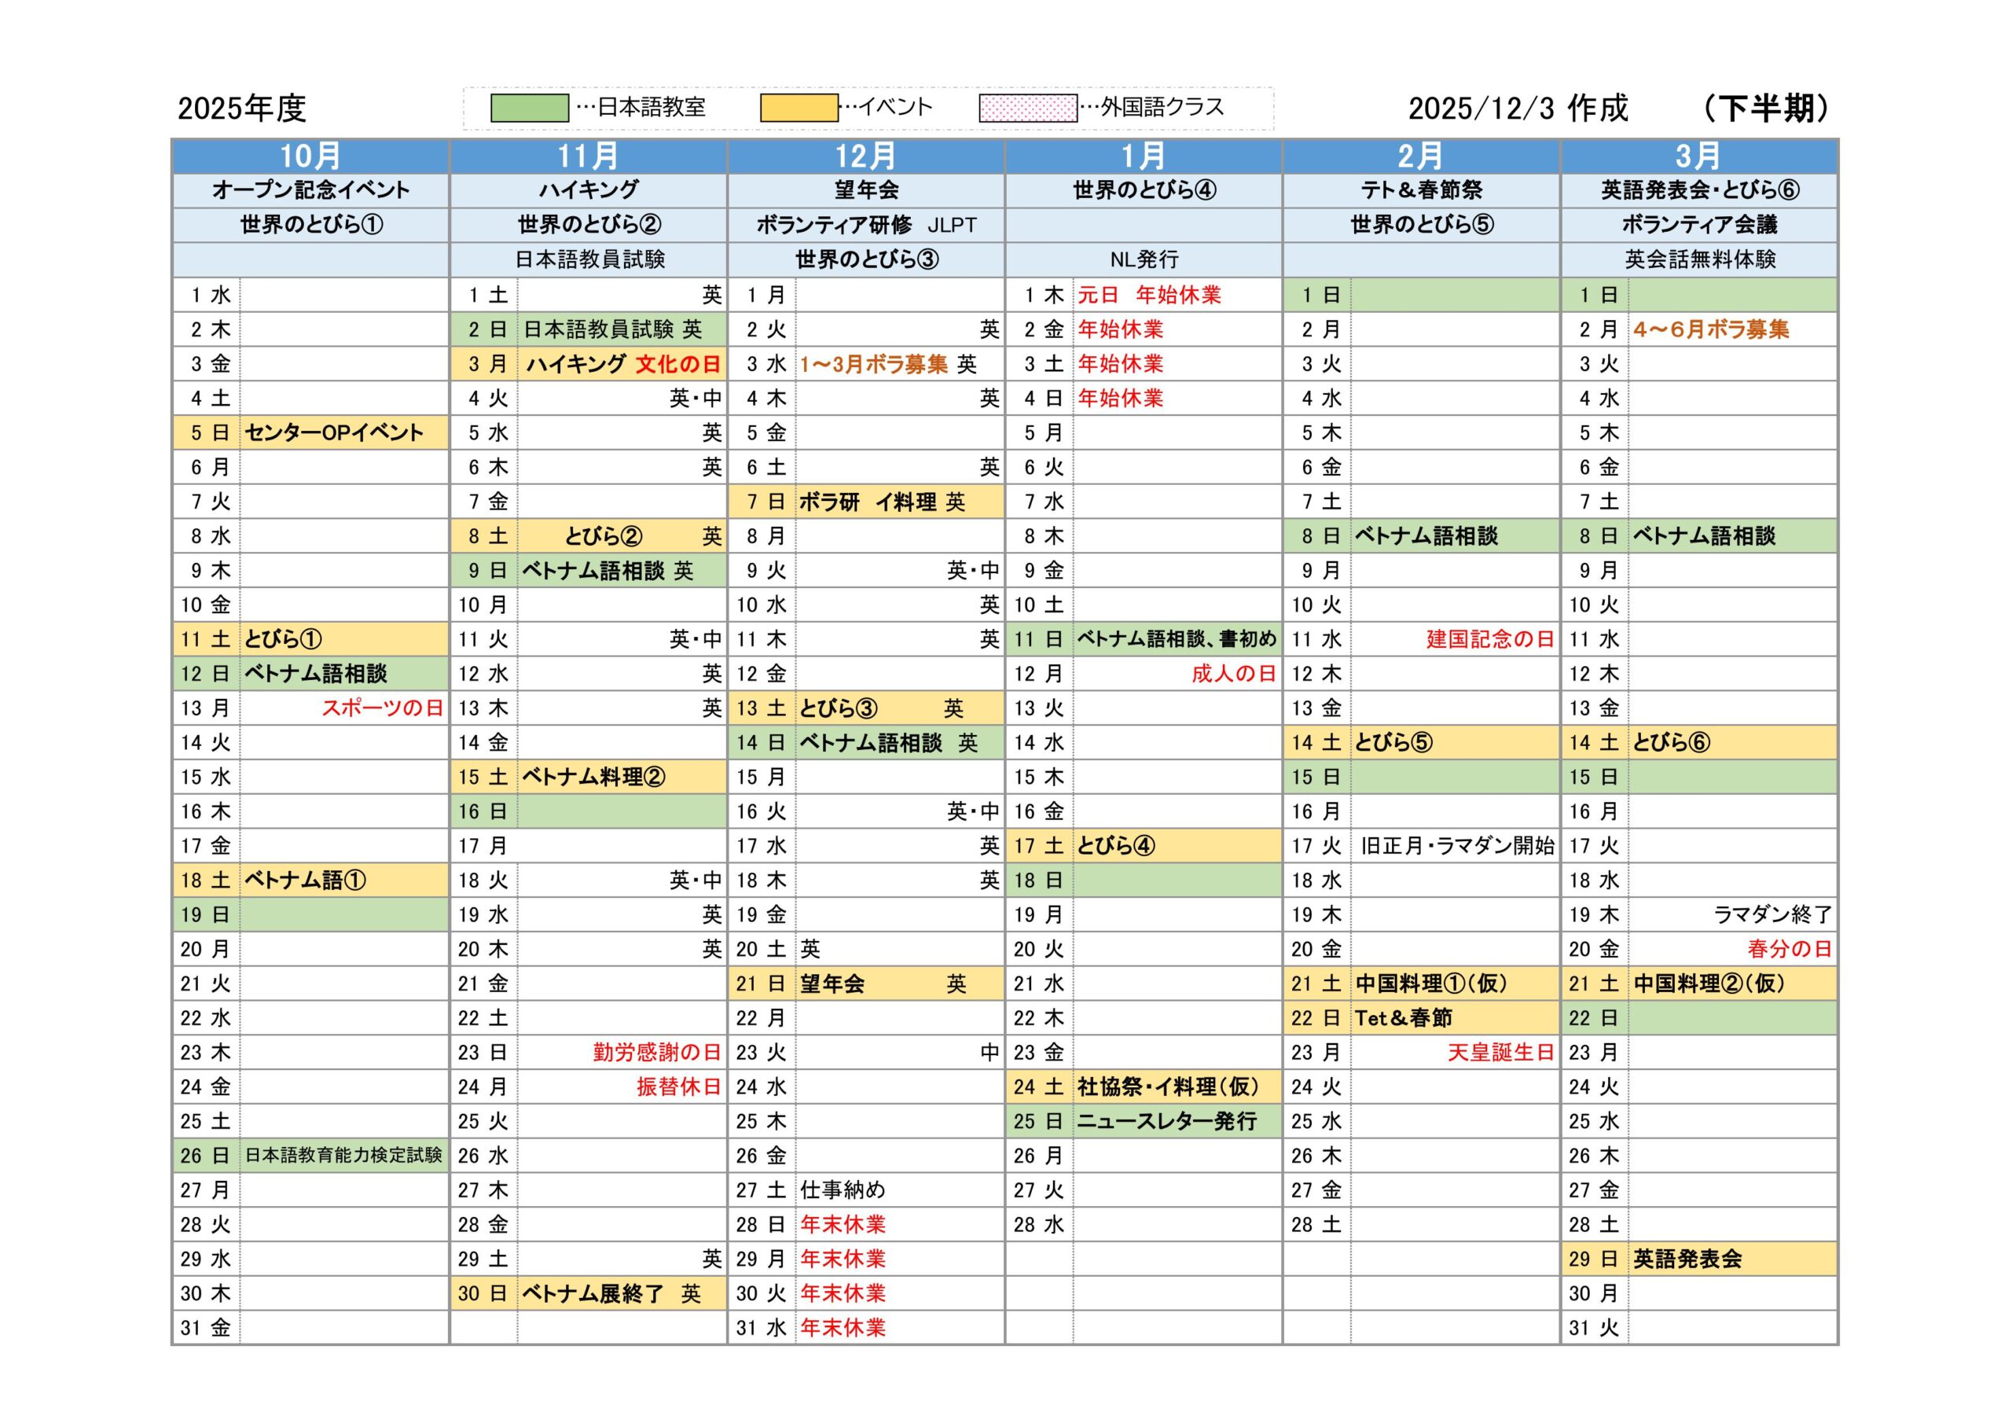The width and height of the screenshot is (2012, 1423).
Task: Click the スポーツの日 holiday label
Action: click(x=382, y=708)
